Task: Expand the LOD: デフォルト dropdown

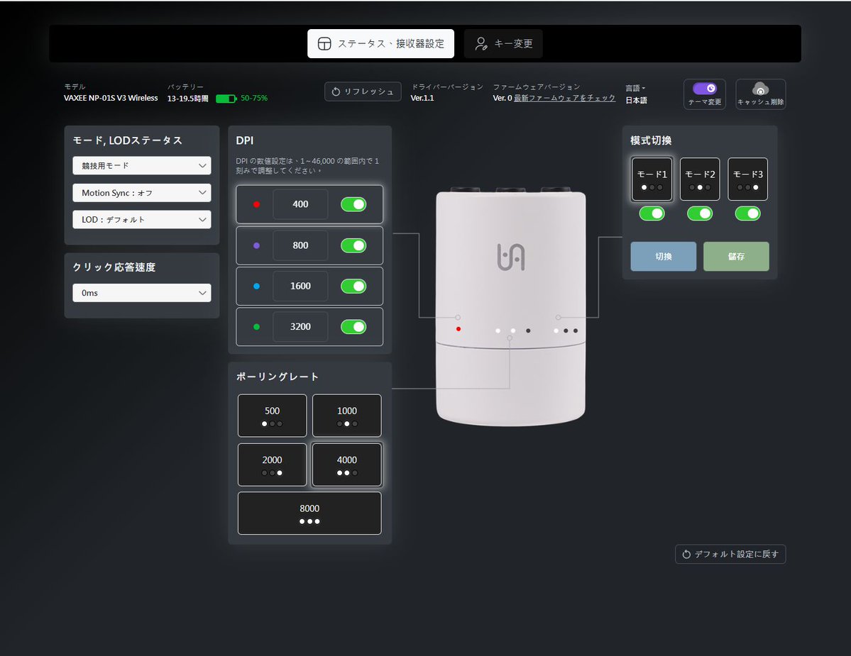Action: 142,220
